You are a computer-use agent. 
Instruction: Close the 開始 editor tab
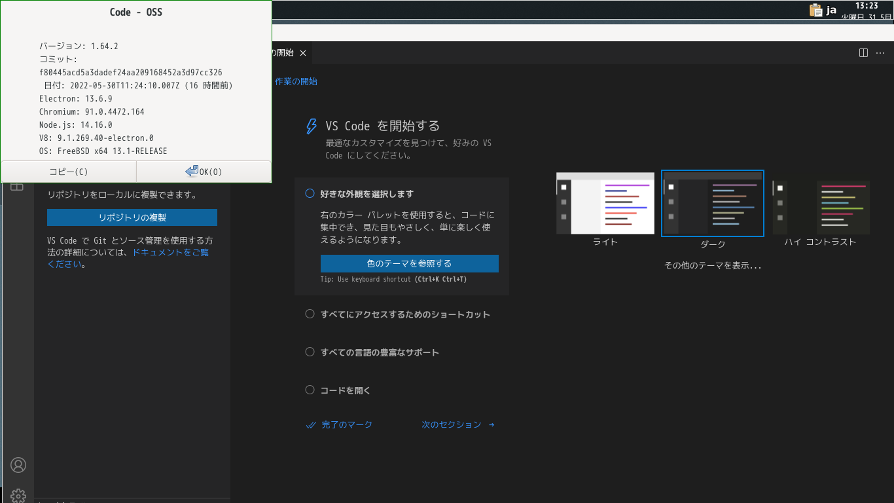(x=302, y=53)
